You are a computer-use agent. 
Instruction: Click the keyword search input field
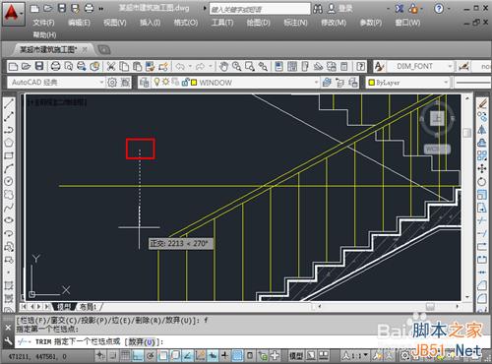coord(260,9)
